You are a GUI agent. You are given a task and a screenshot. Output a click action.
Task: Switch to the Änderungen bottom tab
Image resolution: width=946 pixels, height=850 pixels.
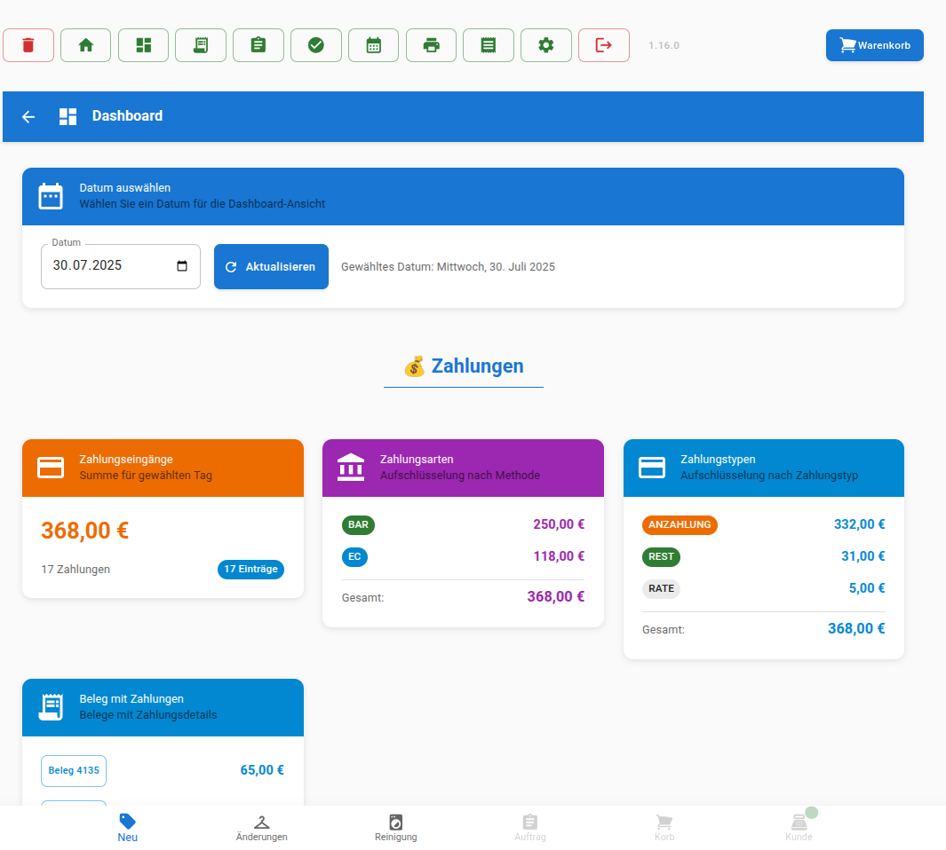click(261, 827)
